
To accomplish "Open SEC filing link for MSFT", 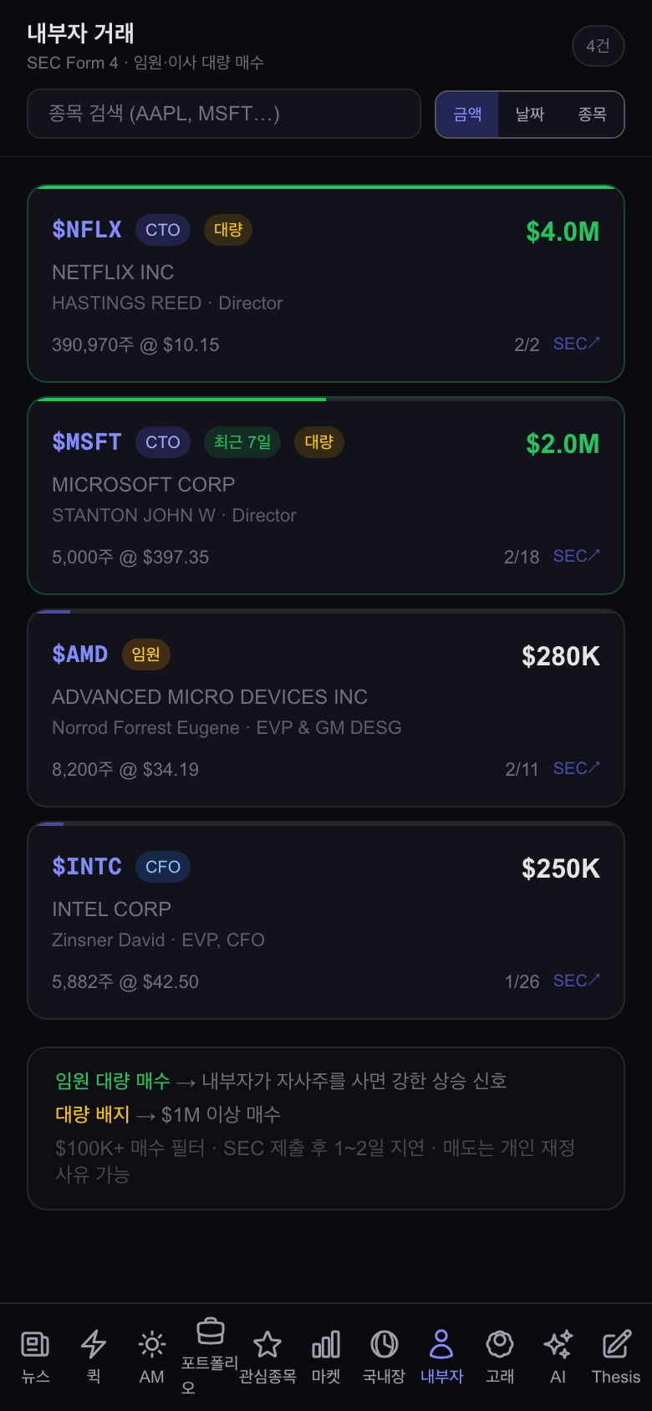I will (577, 556).
